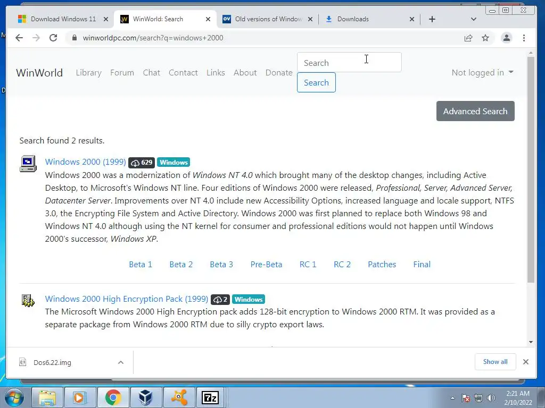Open VirtualBox from the taskbar
The height and width of the screenshot is (408, 545).
point(146,397)
